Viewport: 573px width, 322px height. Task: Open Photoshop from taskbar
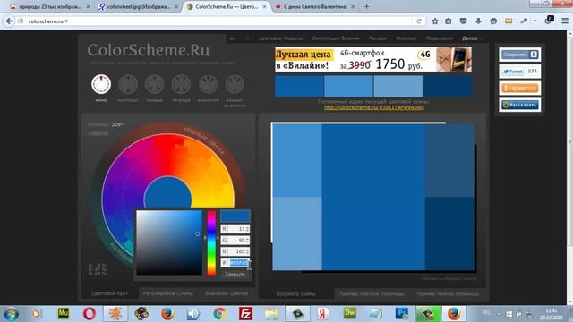click(x=402, y=314)
